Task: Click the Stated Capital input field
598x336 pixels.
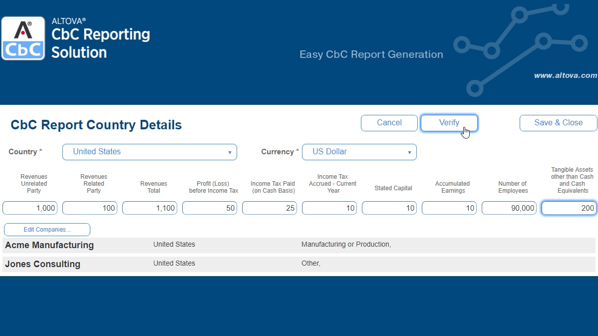Action: point(389,208)
